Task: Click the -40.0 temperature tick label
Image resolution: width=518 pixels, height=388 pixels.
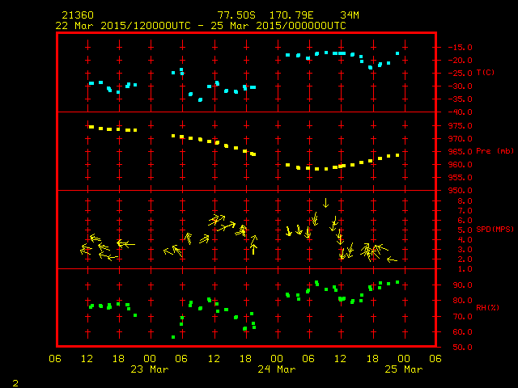Action: point(460,112)
